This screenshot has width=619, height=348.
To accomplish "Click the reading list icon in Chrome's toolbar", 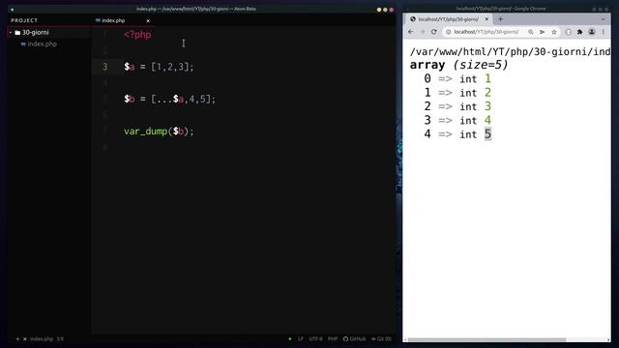I will (568, 32).
